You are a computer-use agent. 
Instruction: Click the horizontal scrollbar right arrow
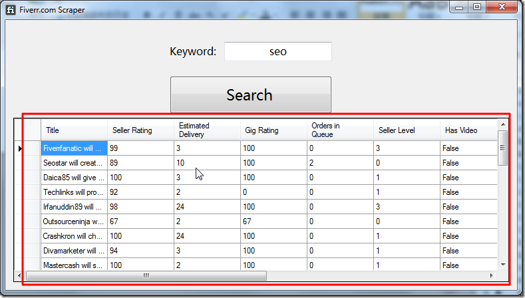click(x=492, y=275)
